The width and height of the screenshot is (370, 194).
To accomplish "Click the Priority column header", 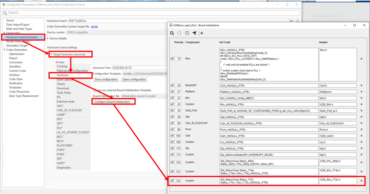I will [x=179, y=42].
